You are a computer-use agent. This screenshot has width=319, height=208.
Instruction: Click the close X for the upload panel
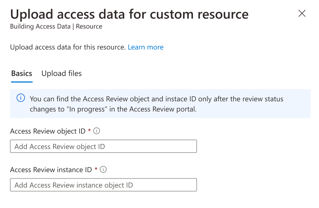[302, 13]
